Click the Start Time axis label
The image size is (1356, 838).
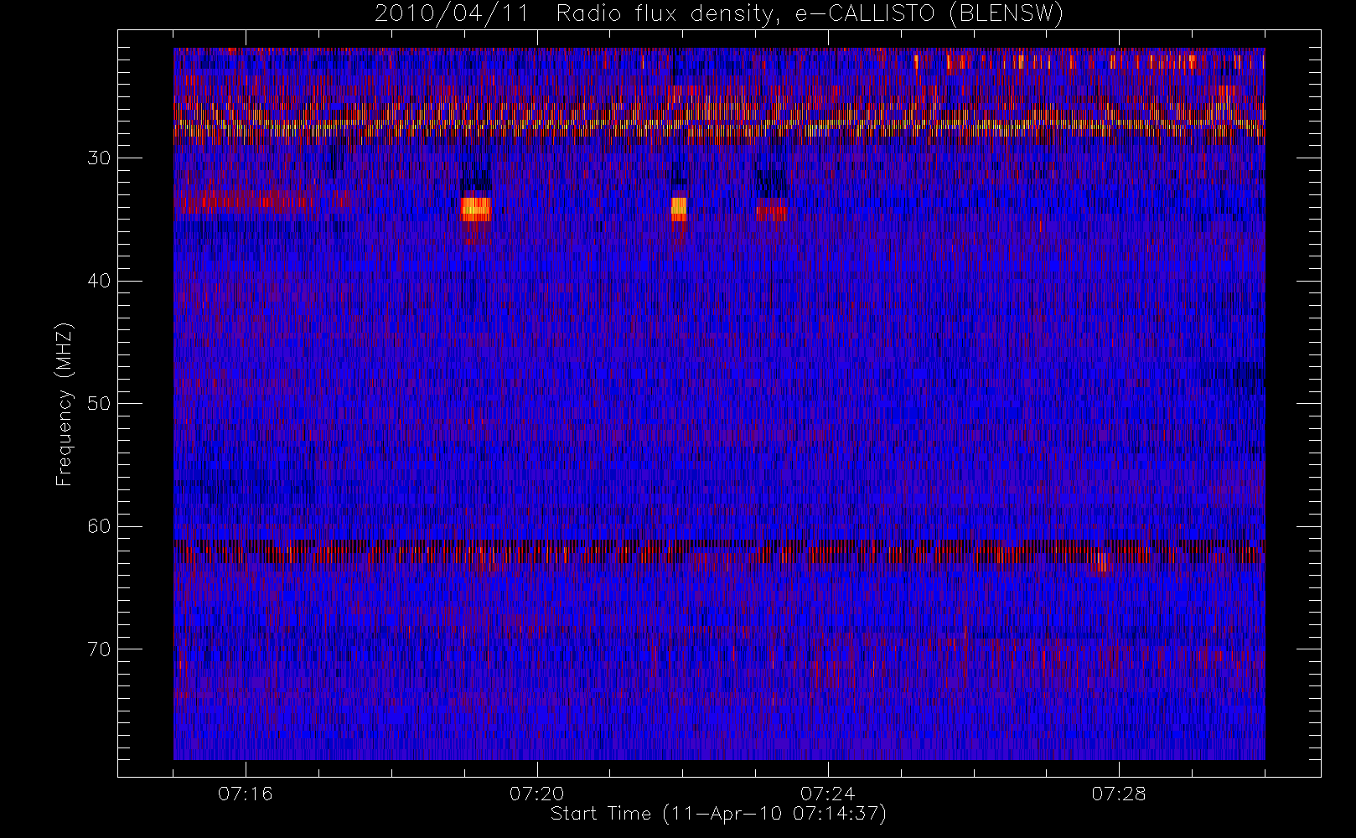[x=718, y=814]
